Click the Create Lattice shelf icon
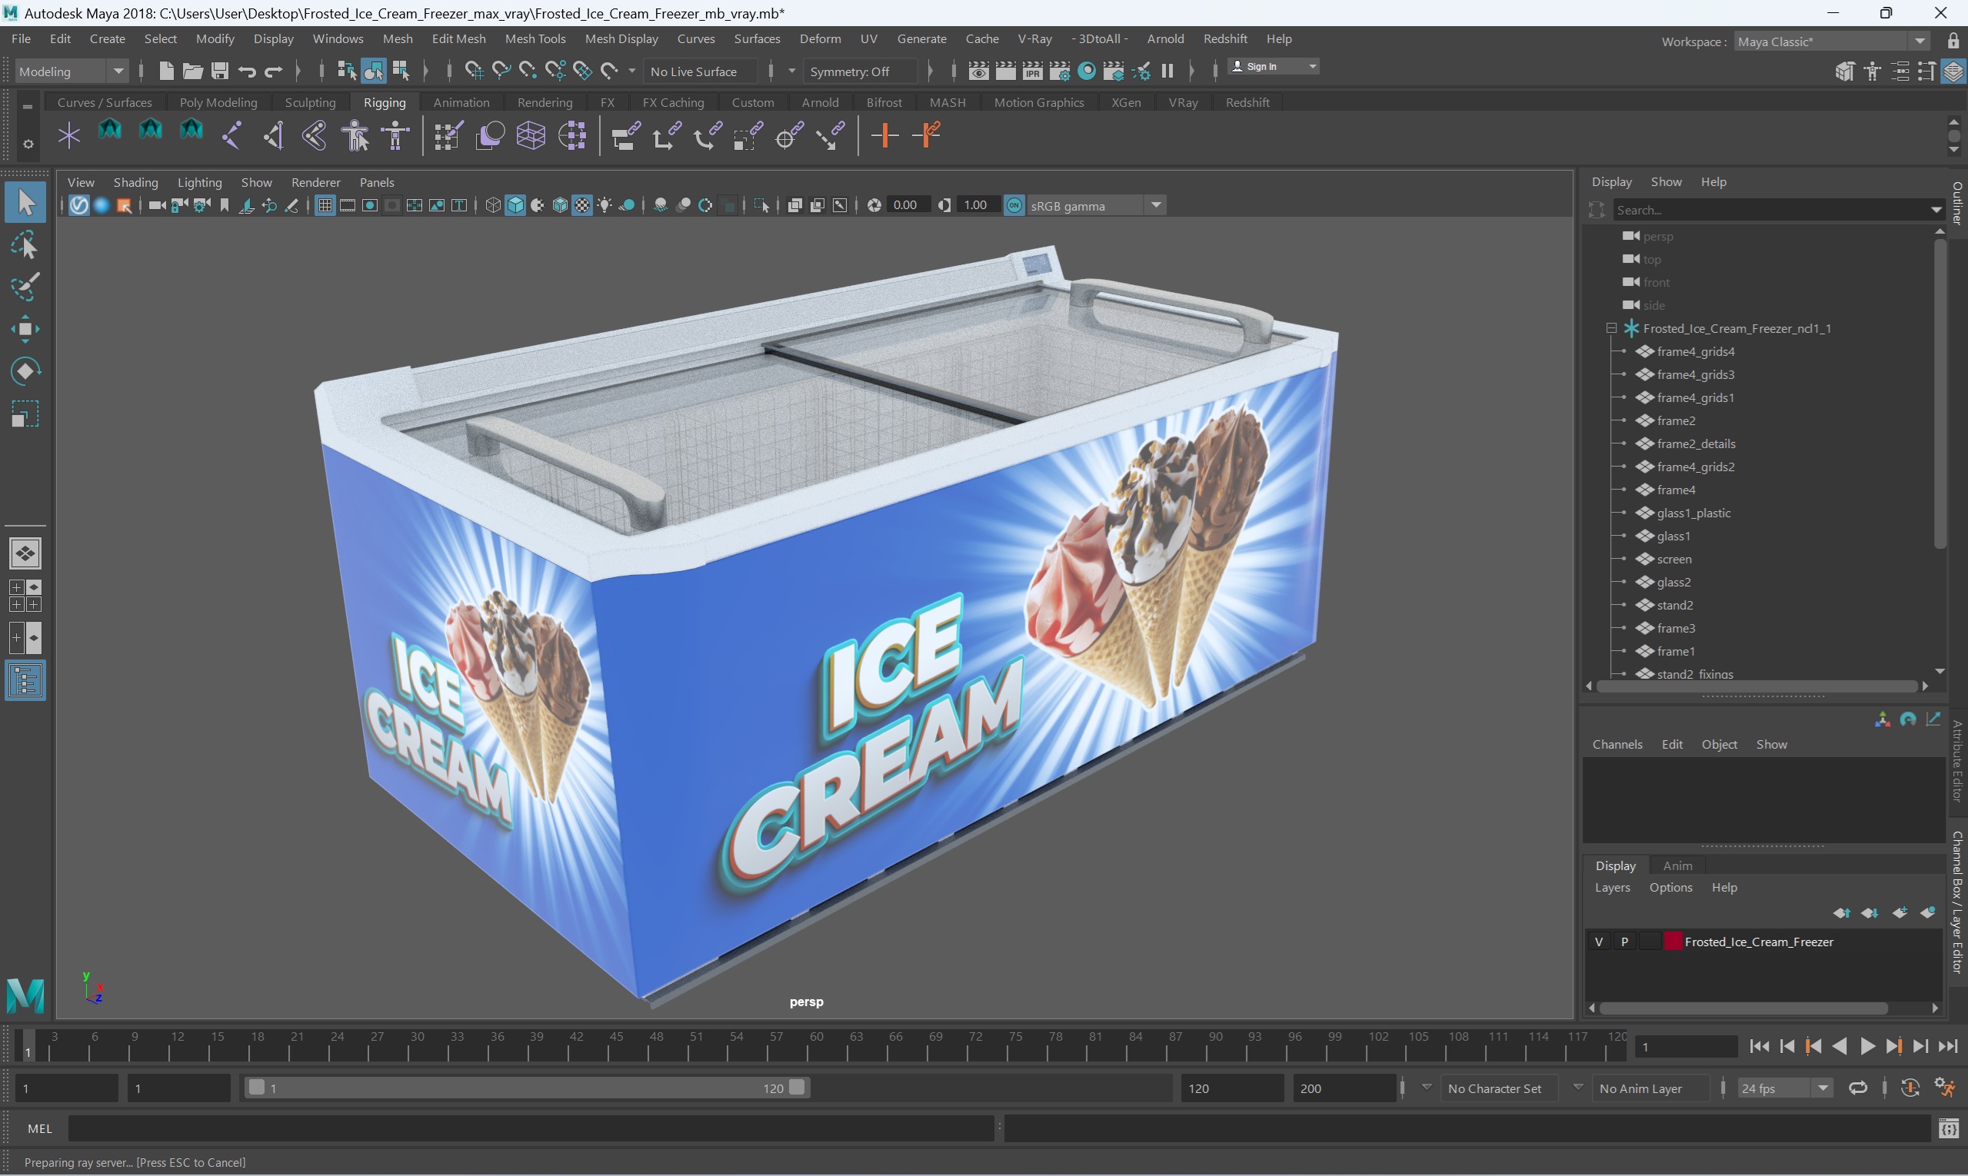Screen dimensions: 1968x1176 531,135
